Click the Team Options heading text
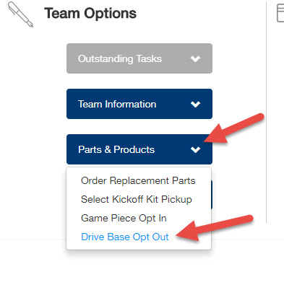Screen dimensions: 284x290 click(x=90, y=13)
